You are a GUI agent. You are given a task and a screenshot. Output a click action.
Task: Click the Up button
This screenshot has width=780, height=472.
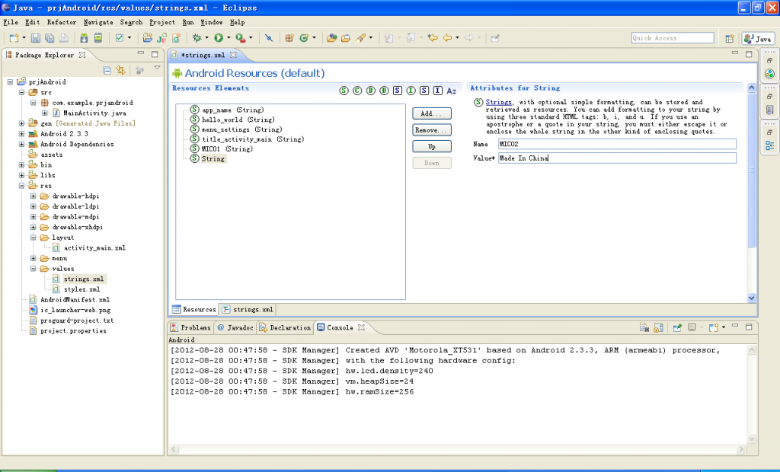coord(432,147)
